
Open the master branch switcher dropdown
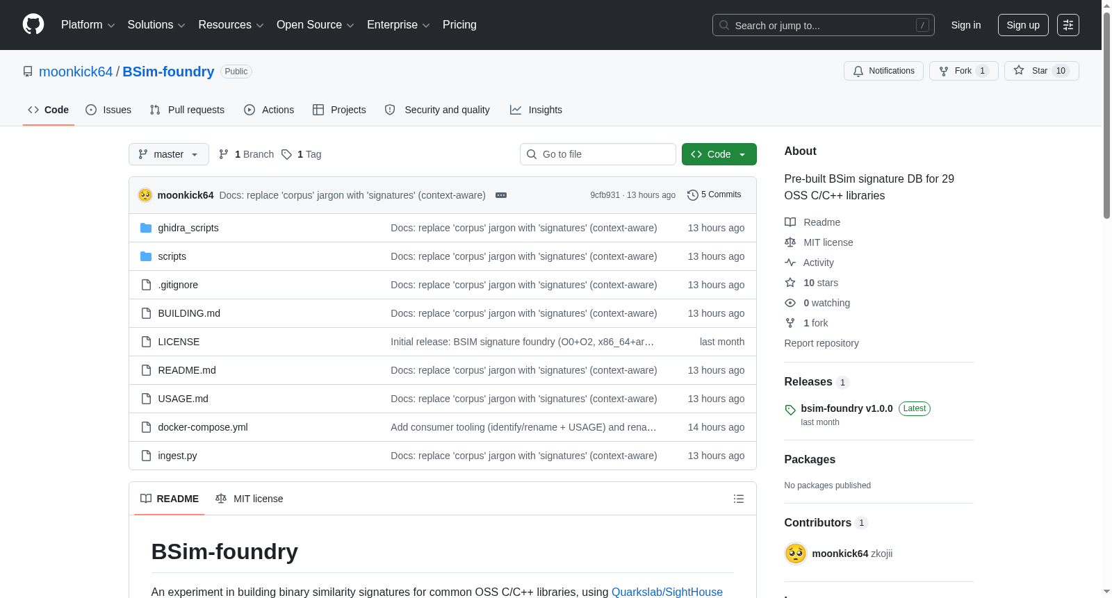click(169, 154)
